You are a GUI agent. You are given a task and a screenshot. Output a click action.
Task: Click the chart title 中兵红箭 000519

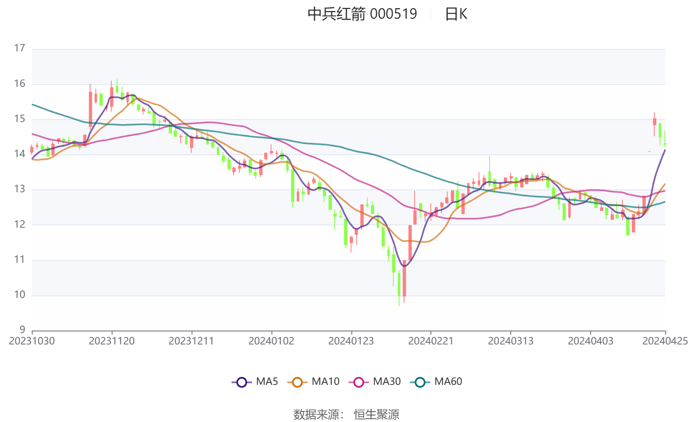point(362,14)
